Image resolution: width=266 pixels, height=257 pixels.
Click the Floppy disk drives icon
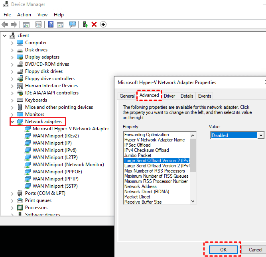click(20, 71)
